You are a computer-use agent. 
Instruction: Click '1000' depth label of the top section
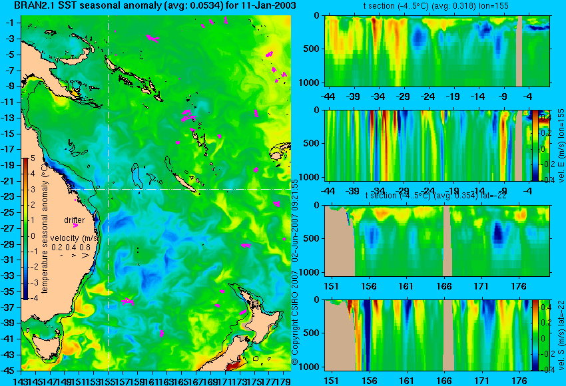(310, 83)
